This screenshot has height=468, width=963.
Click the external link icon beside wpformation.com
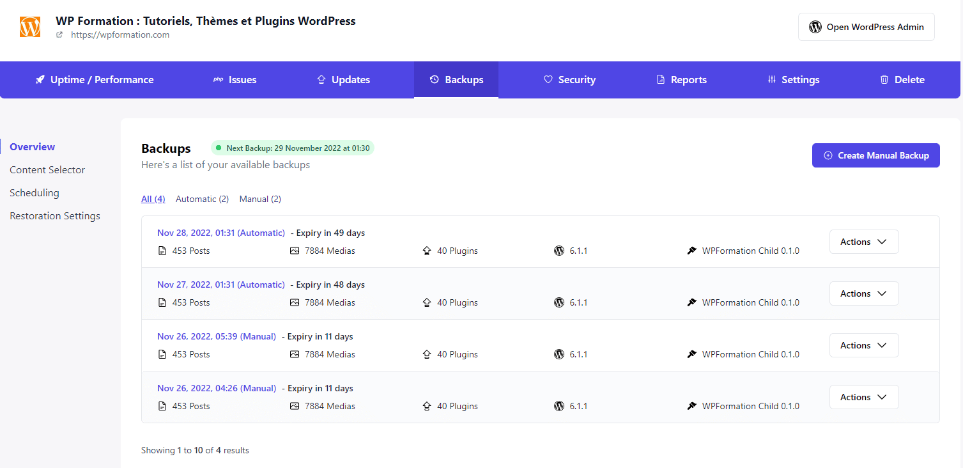59,35
